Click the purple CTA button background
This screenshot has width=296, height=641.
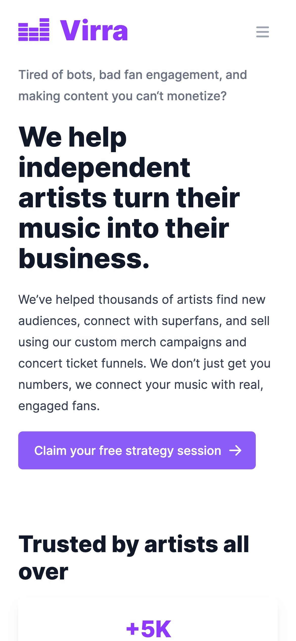tap(137, 450)
